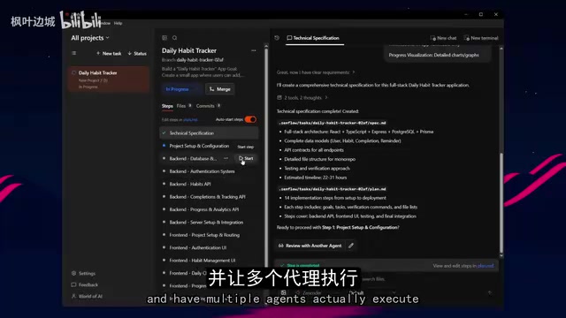Open the All projects dropdown
The height and width of the screenshot is (318, 566).
click(x=90, y=38)
